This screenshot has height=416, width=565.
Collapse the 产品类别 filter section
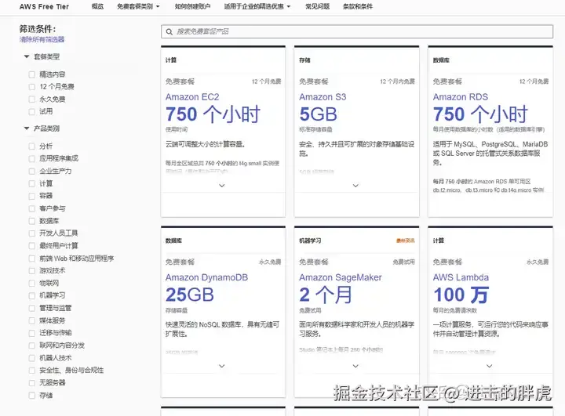click(x=27, y=128)
